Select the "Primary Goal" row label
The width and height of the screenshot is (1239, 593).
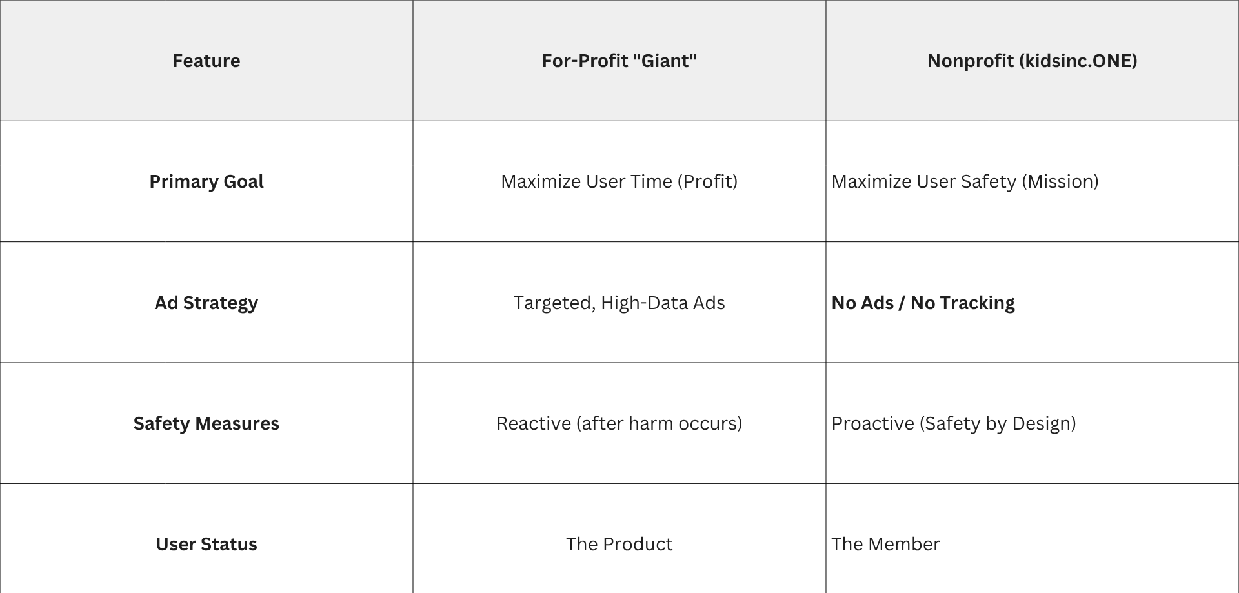pos(206,181)
